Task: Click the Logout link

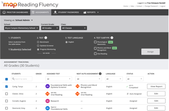Action: pos(163,6)
